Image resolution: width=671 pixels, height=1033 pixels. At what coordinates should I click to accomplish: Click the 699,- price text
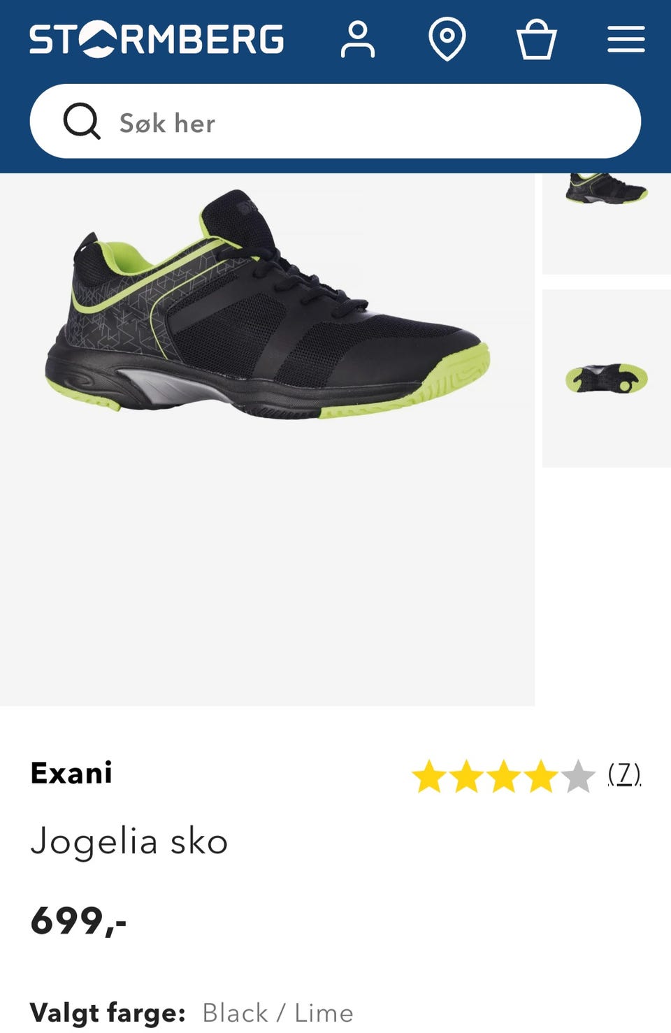pyautogui.click(x=78, y=920)
